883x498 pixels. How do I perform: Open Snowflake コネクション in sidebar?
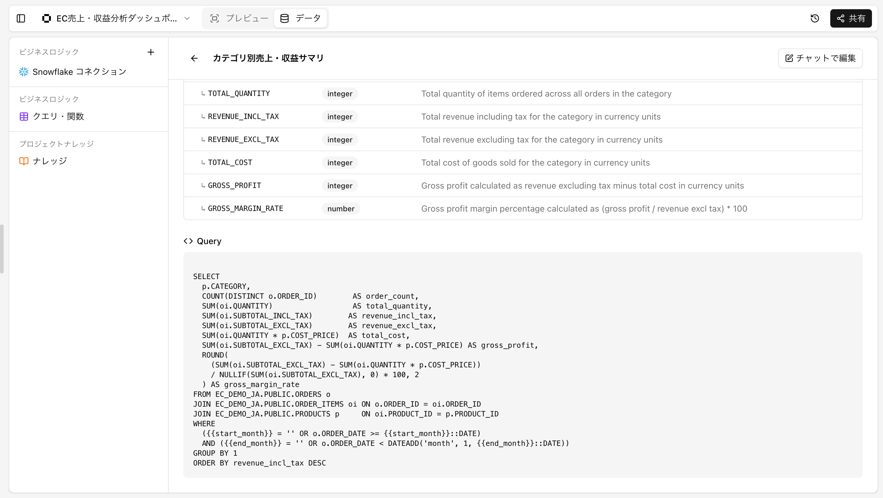coord(79,72)
